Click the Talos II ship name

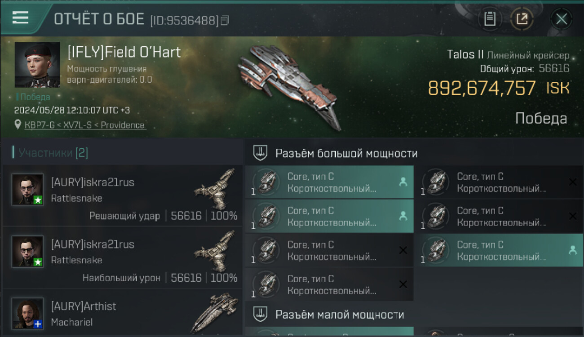click(465, 55)
